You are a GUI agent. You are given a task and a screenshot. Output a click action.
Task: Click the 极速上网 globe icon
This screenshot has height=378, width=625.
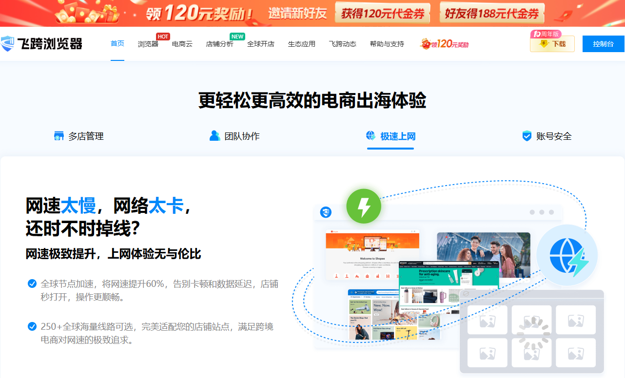pos(371,136)
